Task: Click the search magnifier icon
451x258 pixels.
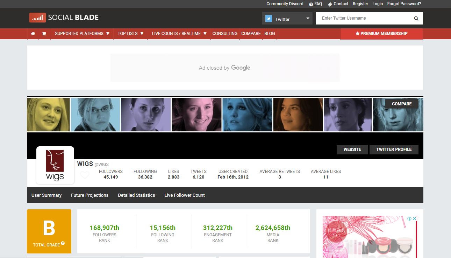Action: pos(416,19)
